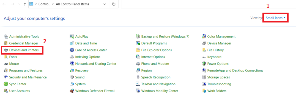Open recent locations dropdown arrow
The height and width of the screenshot is (105, 296).
[19, 4]
